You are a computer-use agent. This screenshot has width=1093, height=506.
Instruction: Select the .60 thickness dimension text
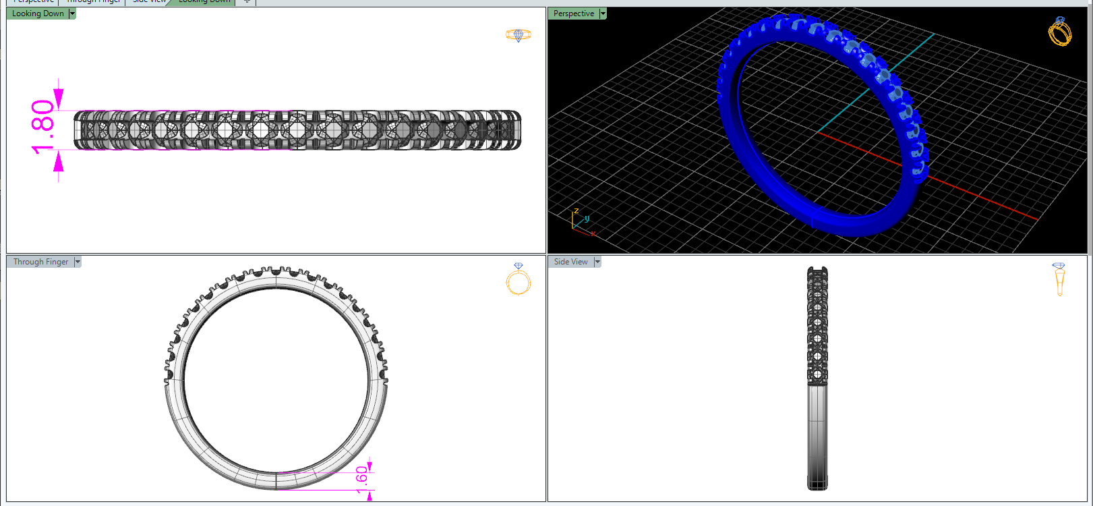[362, 479]
